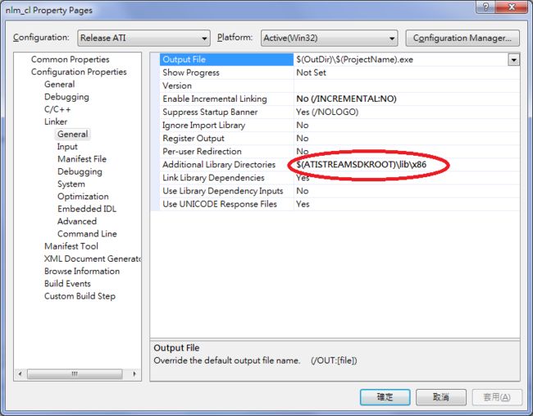Screen dimensions: 533x416
Task: Open Linker Embedded IDL page
Action: click(x=87, y=208)
